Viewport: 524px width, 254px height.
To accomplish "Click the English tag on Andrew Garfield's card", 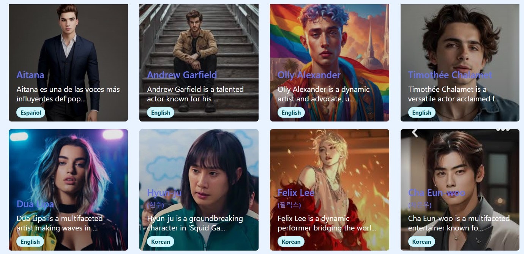I will 161,113.
